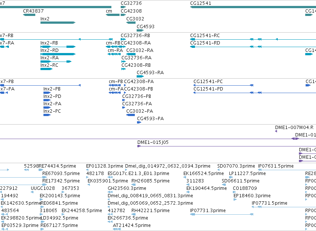Select the CG42308 gene label
Screen dimensions: 316x231
[x=131, y=11]
